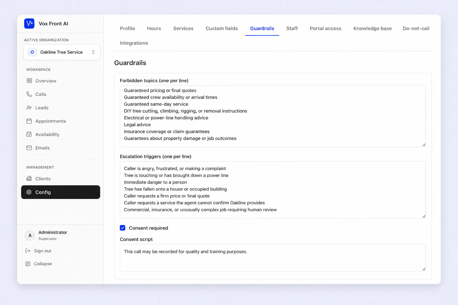This screenshot has width=458, height=305.
Task: Click the Clients building icon
Action: tap(29, 179)
